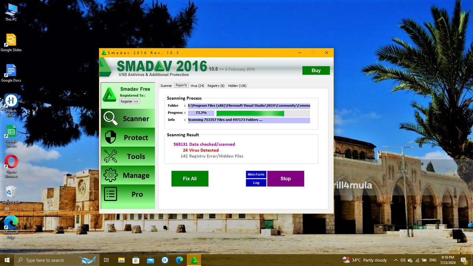Open Hitech BillSoft from taskbar
This screenshot has height=266, width=473.
(x=165, y=260)
